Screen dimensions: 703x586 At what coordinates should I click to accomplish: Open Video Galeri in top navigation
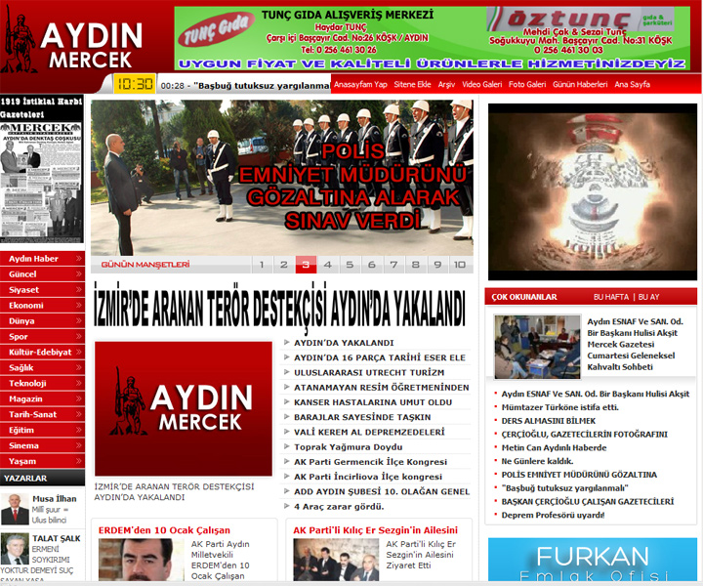point(482,84)
